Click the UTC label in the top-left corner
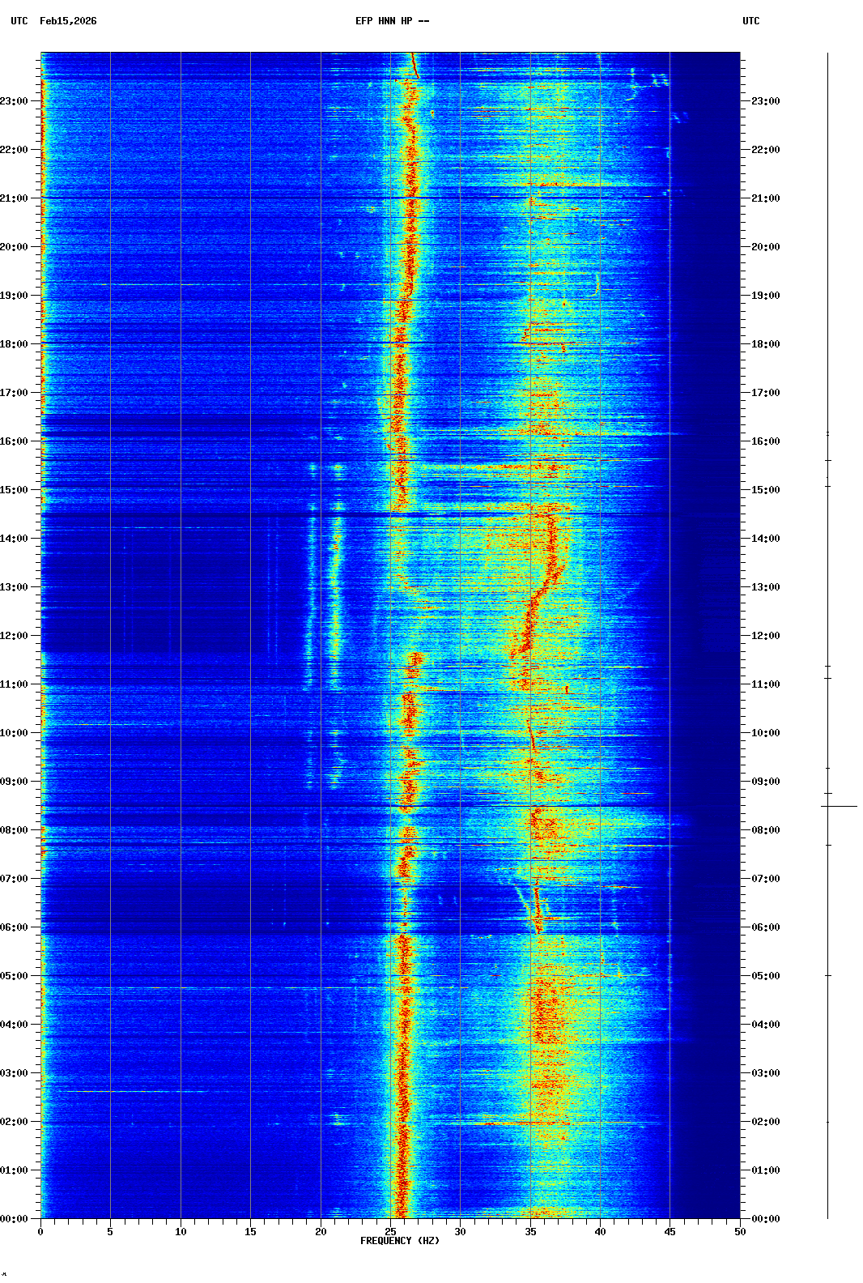This screenshot has height=1283, width=863. click(19, 21)
